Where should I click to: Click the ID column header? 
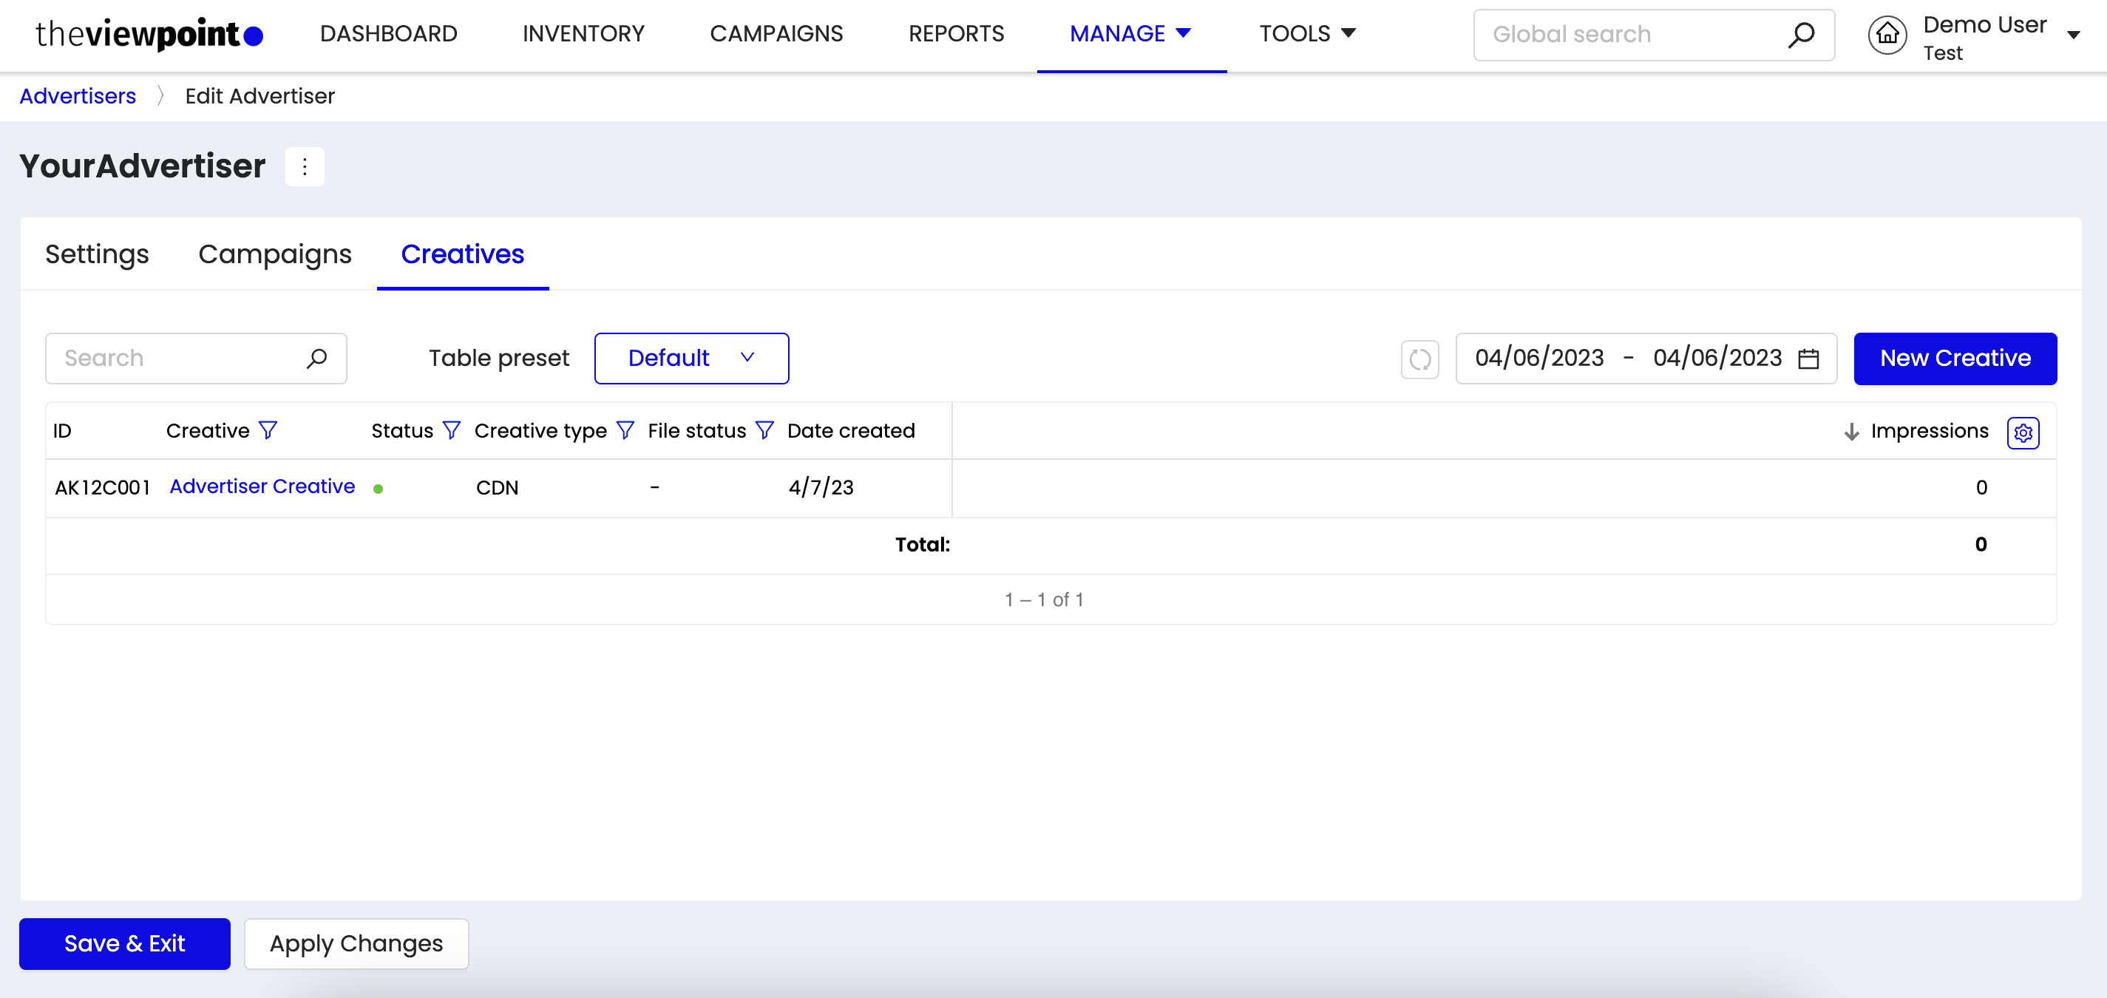(x=62, y=431)
